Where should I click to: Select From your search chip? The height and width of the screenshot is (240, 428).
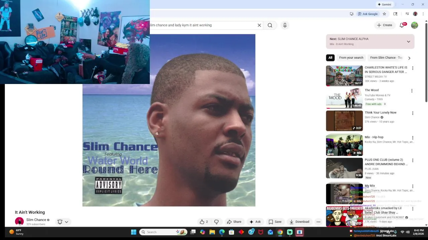[x=351, y=58]
